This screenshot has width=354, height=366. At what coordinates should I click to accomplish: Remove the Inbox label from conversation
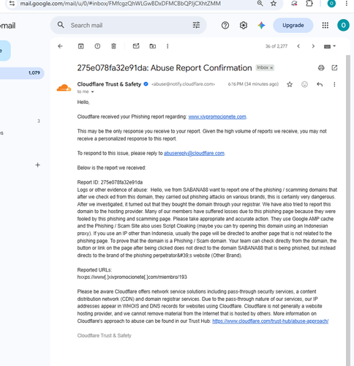pyautogui.click(x=271, y=68)
